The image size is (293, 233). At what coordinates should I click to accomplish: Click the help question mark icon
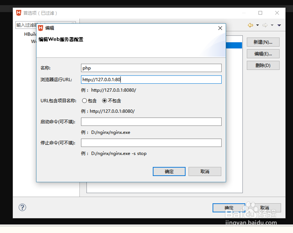tap(22, 207)
